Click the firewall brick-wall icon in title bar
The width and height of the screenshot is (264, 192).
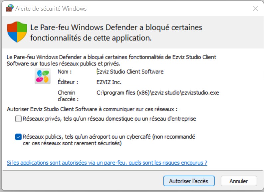coord(10,8)
